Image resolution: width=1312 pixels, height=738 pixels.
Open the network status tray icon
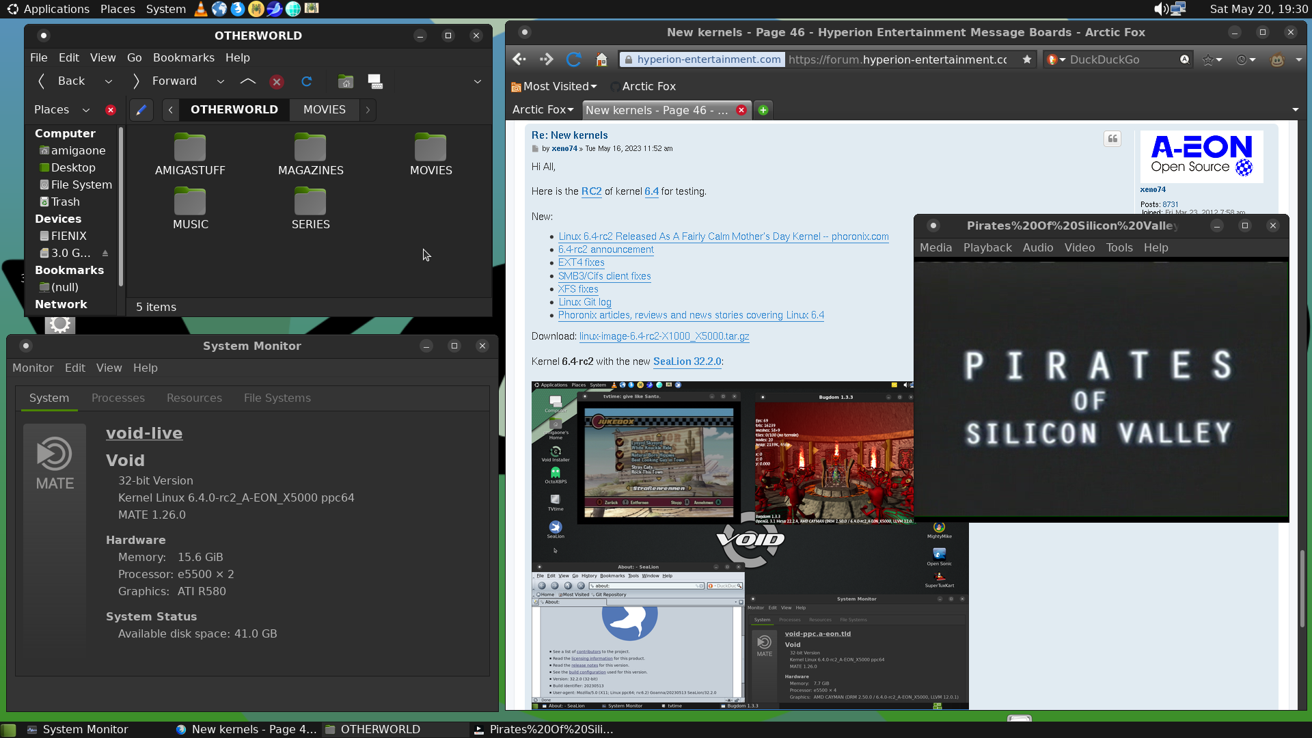(x=1177, y=9)
